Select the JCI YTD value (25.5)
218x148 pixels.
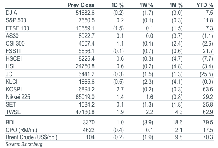[x=206, y=74]
